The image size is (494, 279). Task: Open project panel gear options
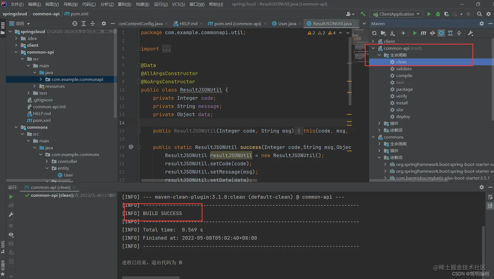click(x=104, y=24)
